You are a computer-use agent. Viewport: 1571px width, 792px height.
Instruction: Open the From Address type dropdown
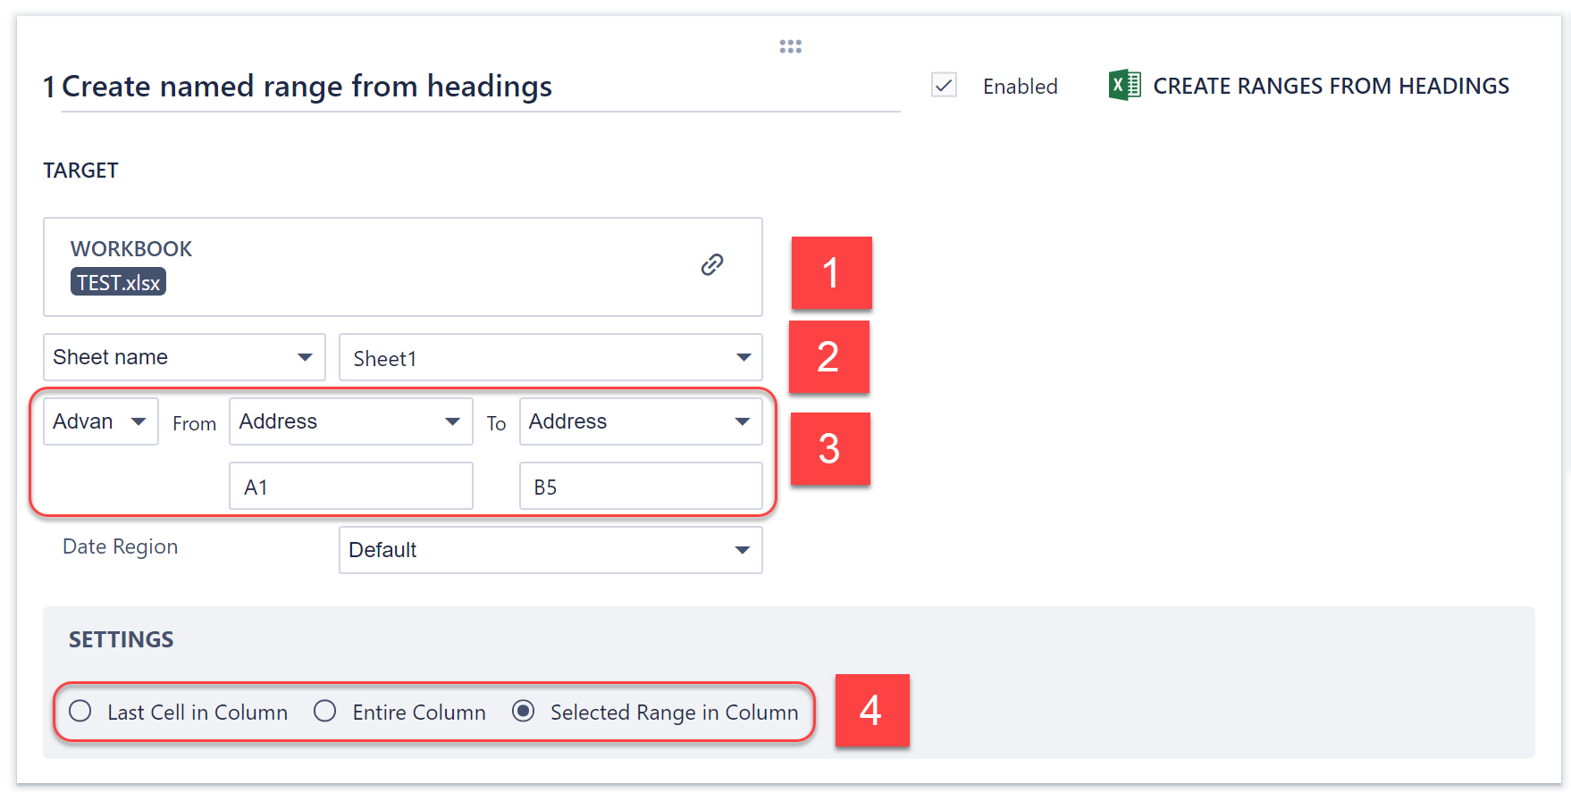[x=350, y=421]
